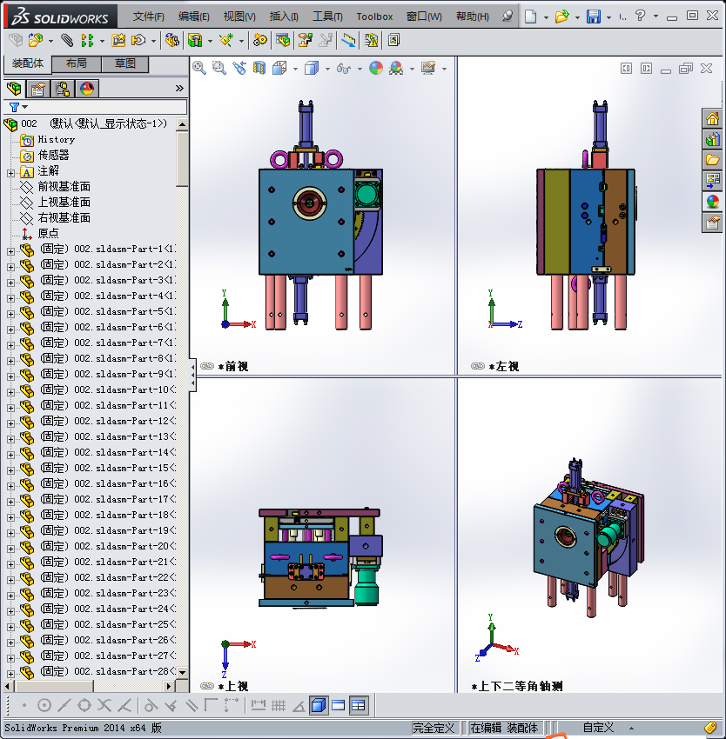Click the Mate paperclip icon
This screenshot has width=726, height=739.
click(68, 40)
